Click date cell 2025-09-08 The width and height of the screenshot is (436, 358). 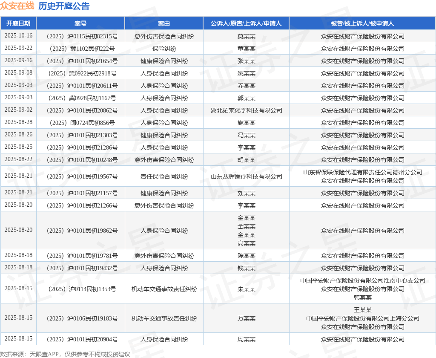18,72
